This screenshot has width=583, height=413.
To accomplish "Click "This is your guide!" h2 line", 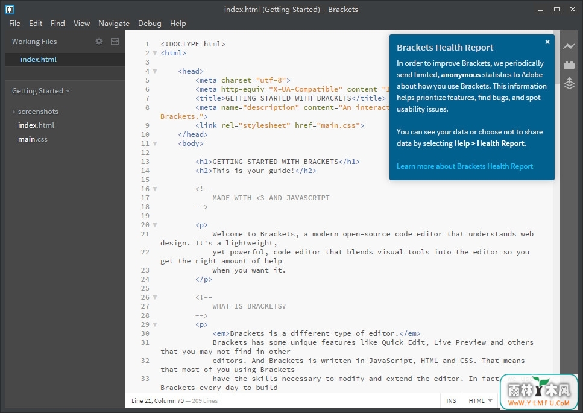I will 256,171.
